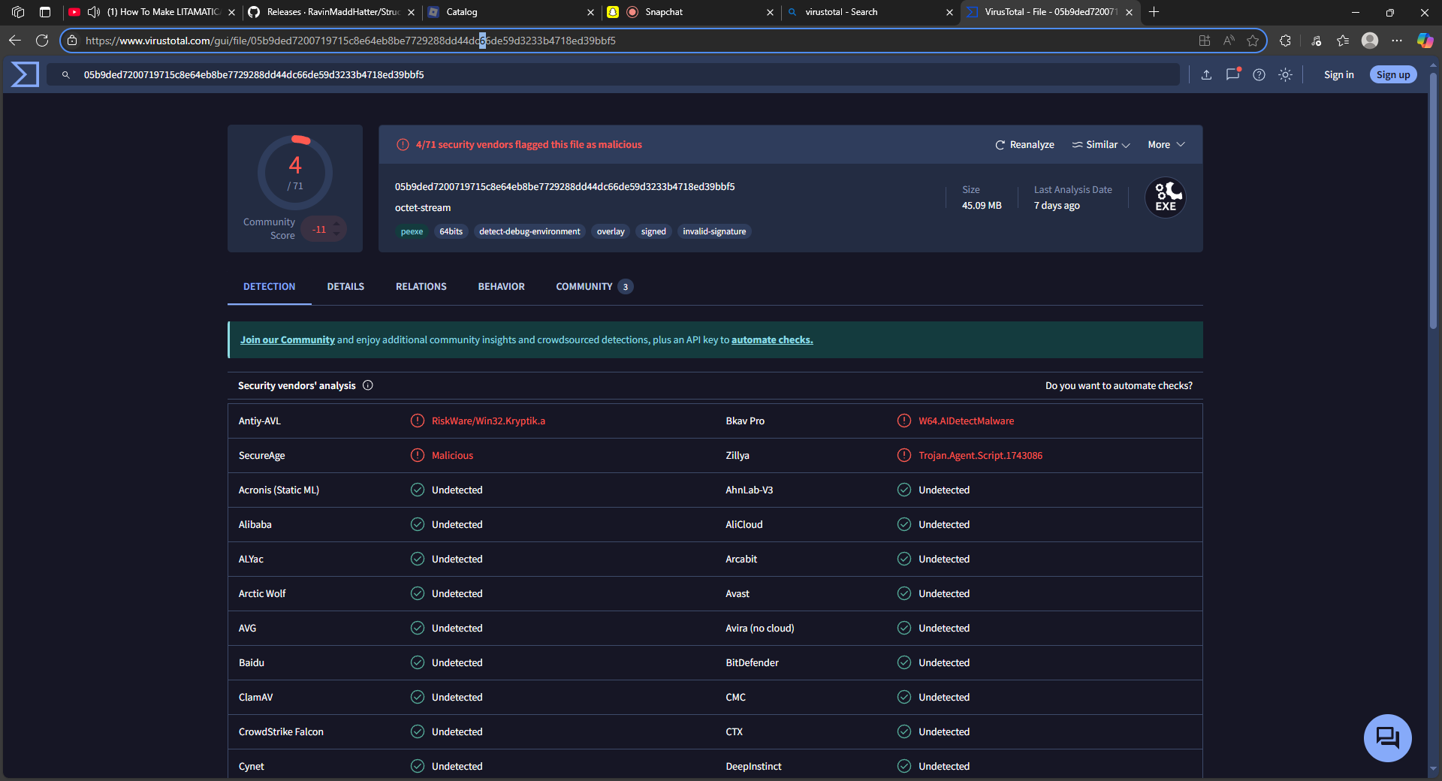Open browser Settings and more menu

(x=1397, y=41)
